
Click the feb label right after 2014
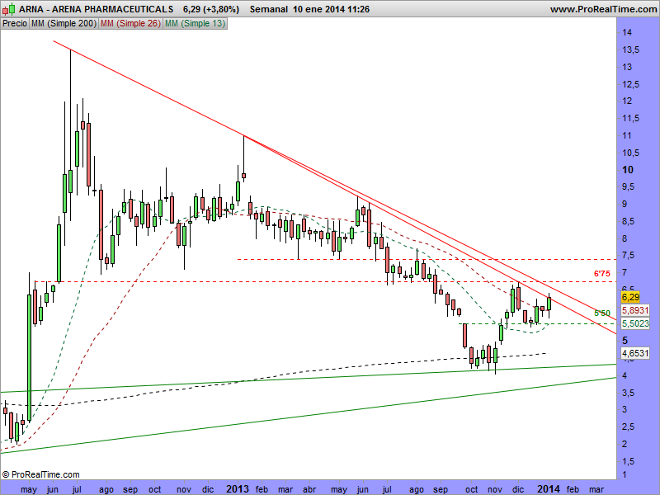(x=573, y=489)
